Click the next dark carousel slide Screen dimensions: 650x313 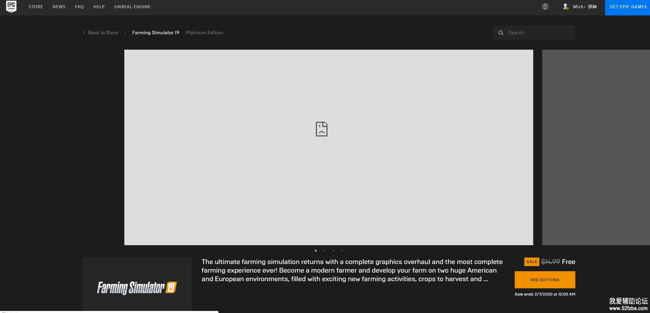coord(596,147)
